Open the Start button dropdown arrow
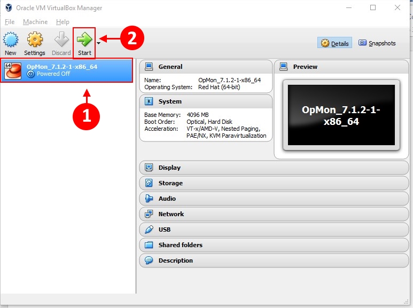 (98, 43)
